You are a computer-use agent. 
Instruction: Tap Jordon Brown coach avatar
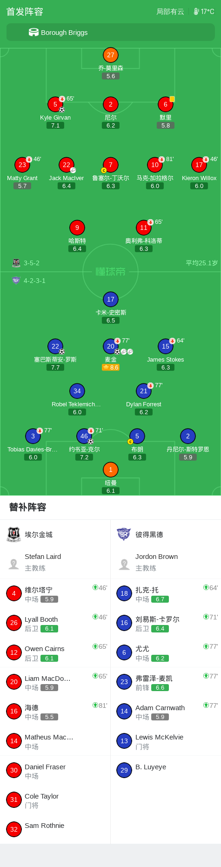[x=124, y=564]
